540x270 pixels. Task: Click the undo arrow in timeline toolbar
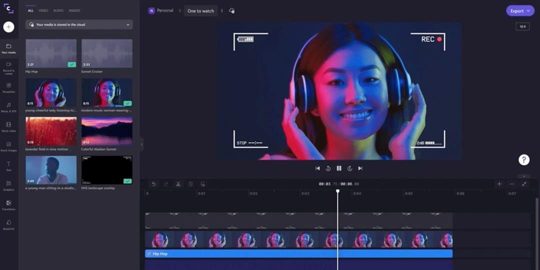153,184
